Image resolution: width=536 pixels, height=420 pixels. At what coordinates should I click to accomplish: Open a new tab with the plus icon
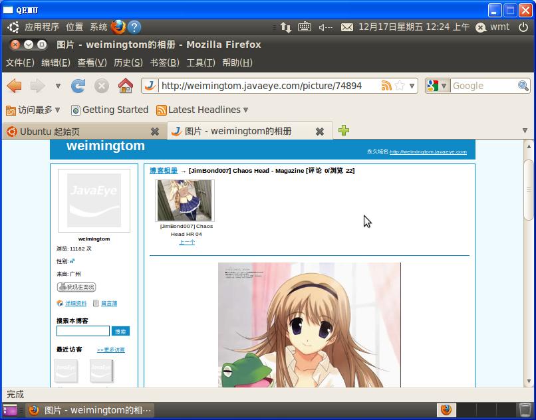point(344,130)
